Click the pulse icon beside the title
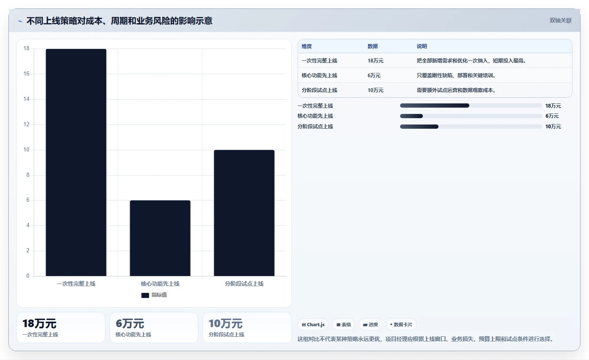This screenshot has width=589, height=360. point(20,21)
